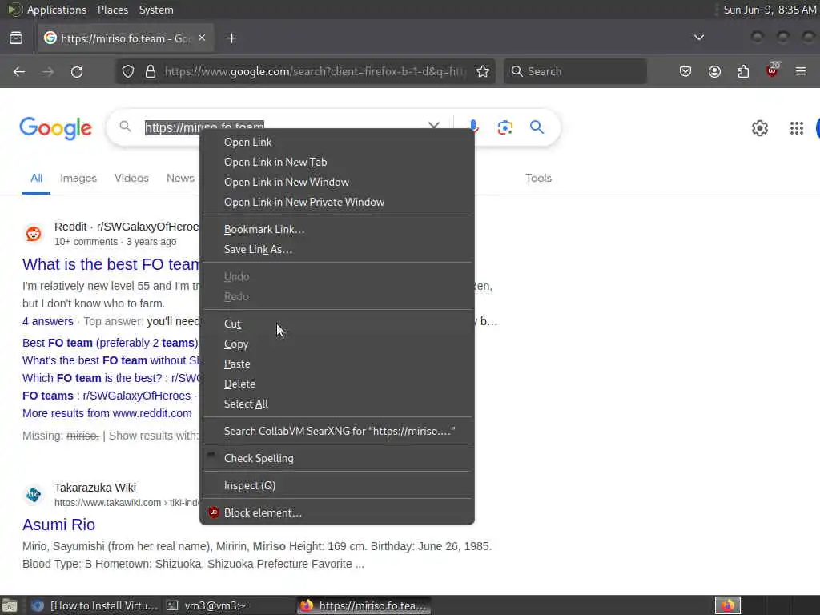Click the Google logo
Viewport: 820px width, 615px height.
tap(56, 128)
